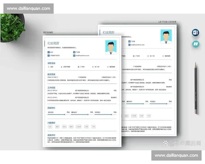Image resolution: width=205 pixels, height=164 pixels.
Task: Click the RESUME label above the front page
Action: [x=48, y=32]
